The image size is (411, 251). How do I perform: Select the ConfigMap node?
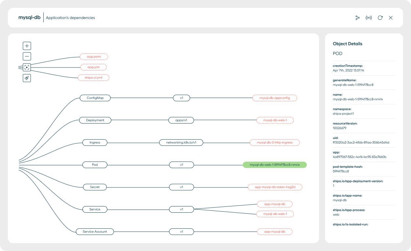95,98
